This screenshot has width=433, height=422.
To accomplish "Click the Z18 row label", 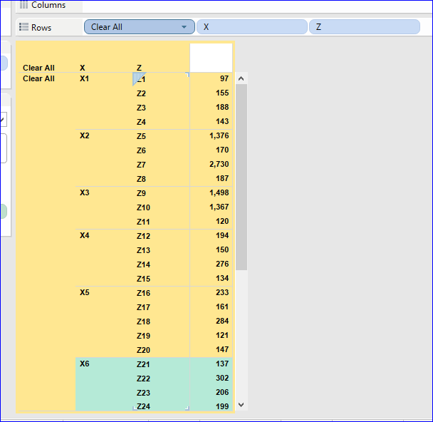I will pos(143,321).
